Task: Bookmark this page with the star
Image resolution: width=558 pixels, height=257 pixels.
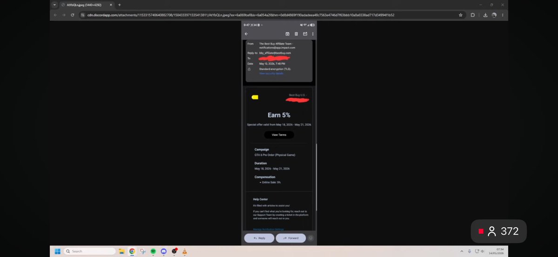Action: tap(460, 15)
